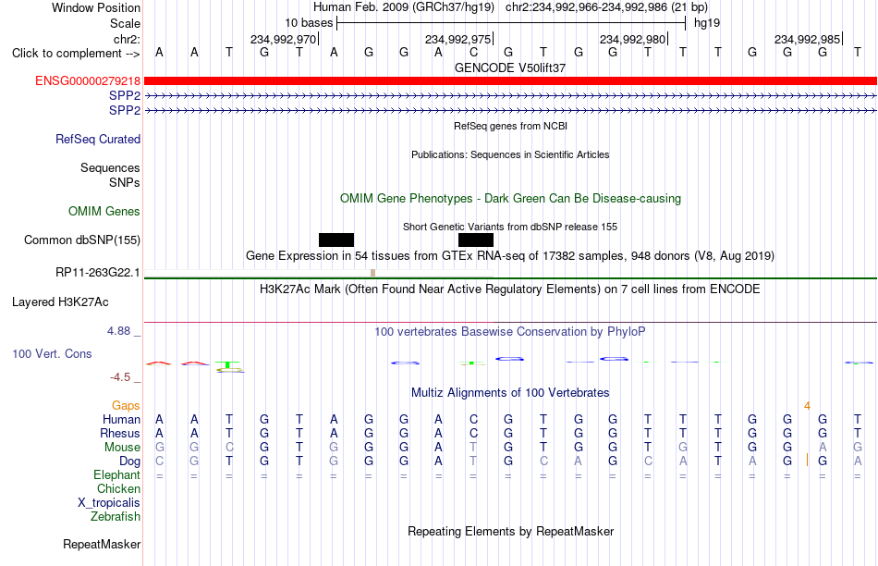Select the Mouse alignment row label
This screenshot has width=878, height=566.
click(x=122, y=448)
